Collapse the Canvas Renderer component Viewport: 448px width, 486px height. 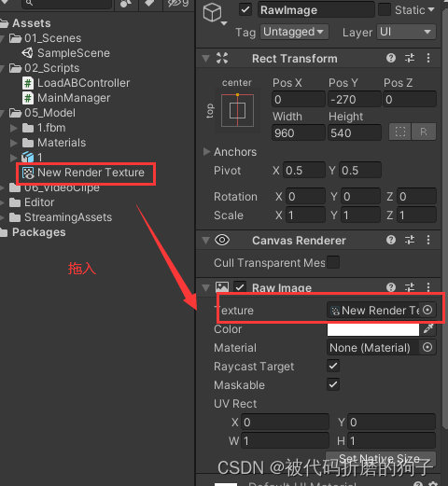(205, 241)
